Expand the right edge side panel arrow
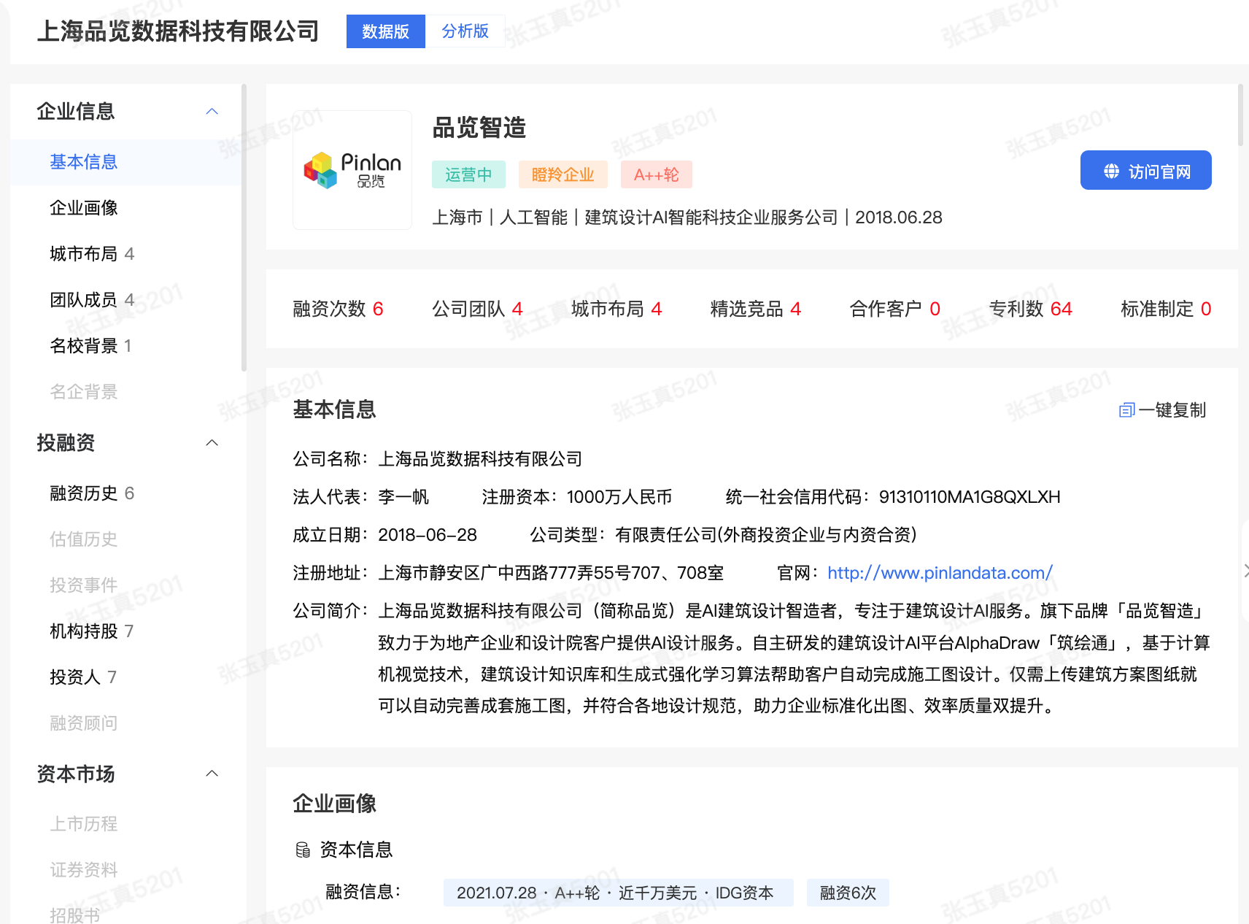 (1245, 571)
